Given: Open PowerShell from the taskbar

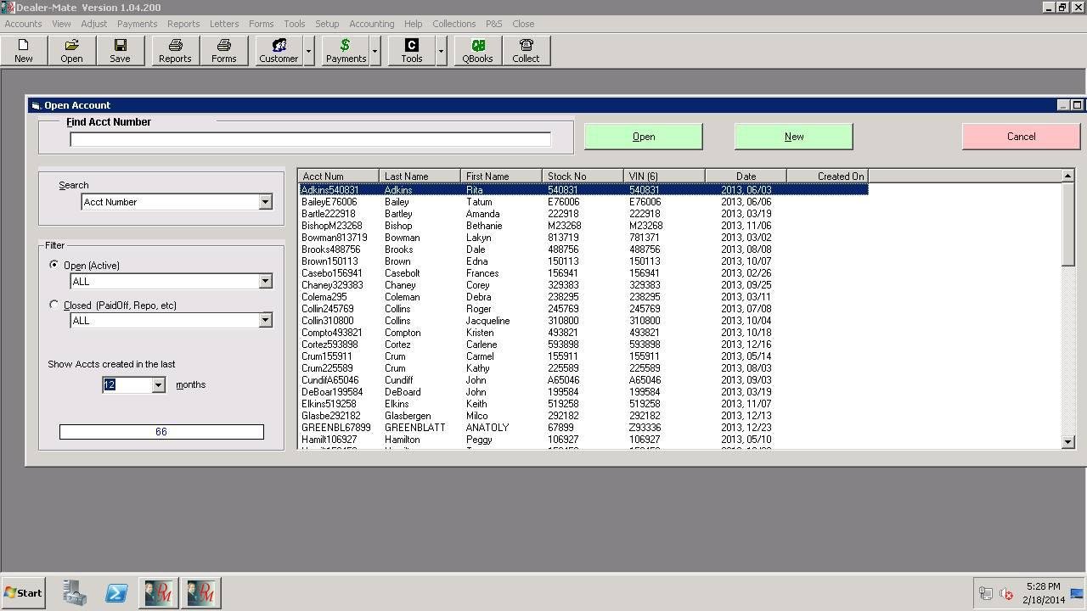Looking at the screenshot, I should click(116, 592).
